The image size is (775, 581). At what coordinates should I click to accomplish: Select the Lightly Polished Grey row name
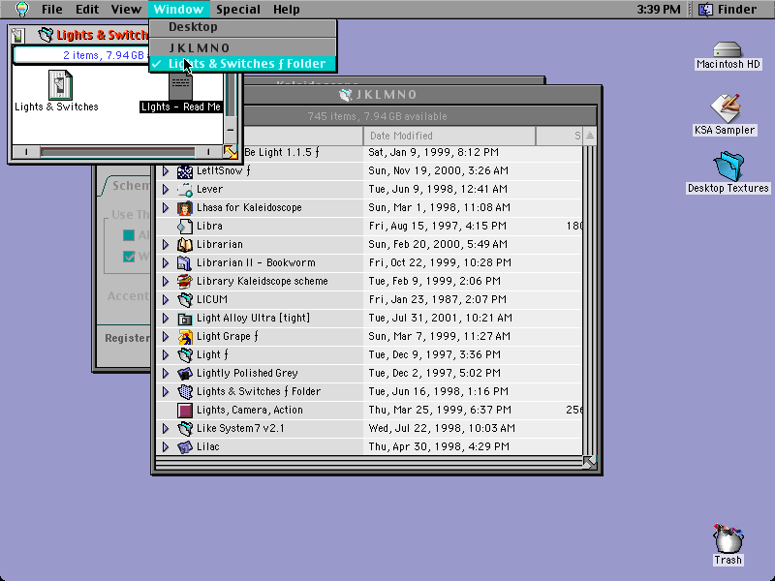pos(247,374)
